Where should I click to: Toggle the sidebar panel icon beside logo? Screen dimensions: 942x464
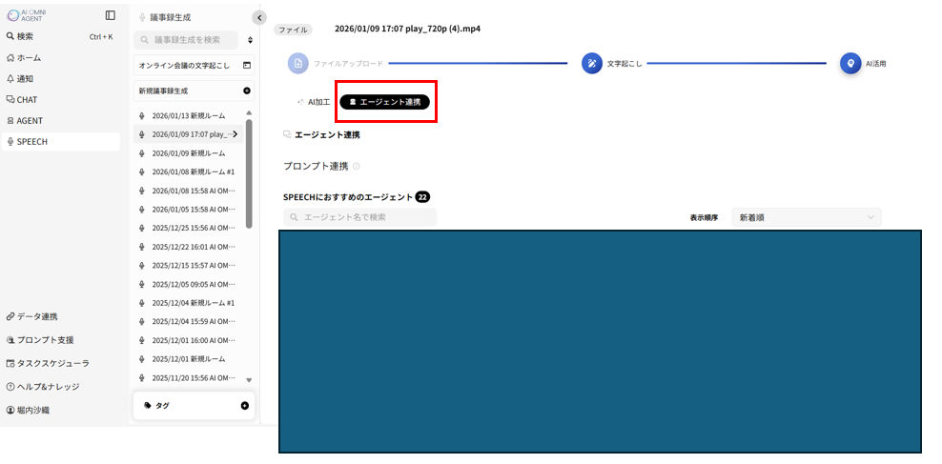(111, 15)
